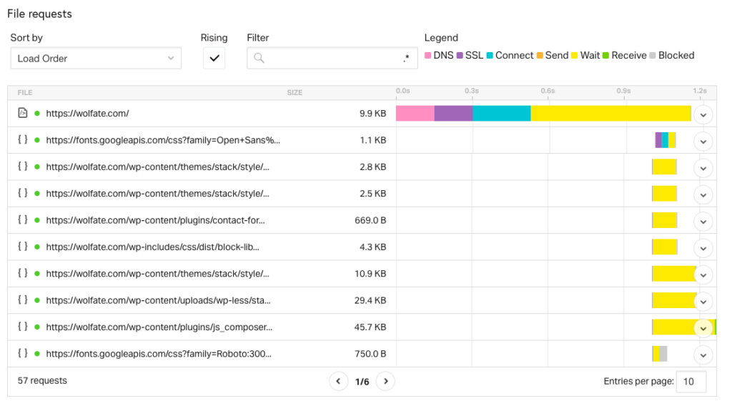Expand the Roboto font request details

(x=703, y=355)
